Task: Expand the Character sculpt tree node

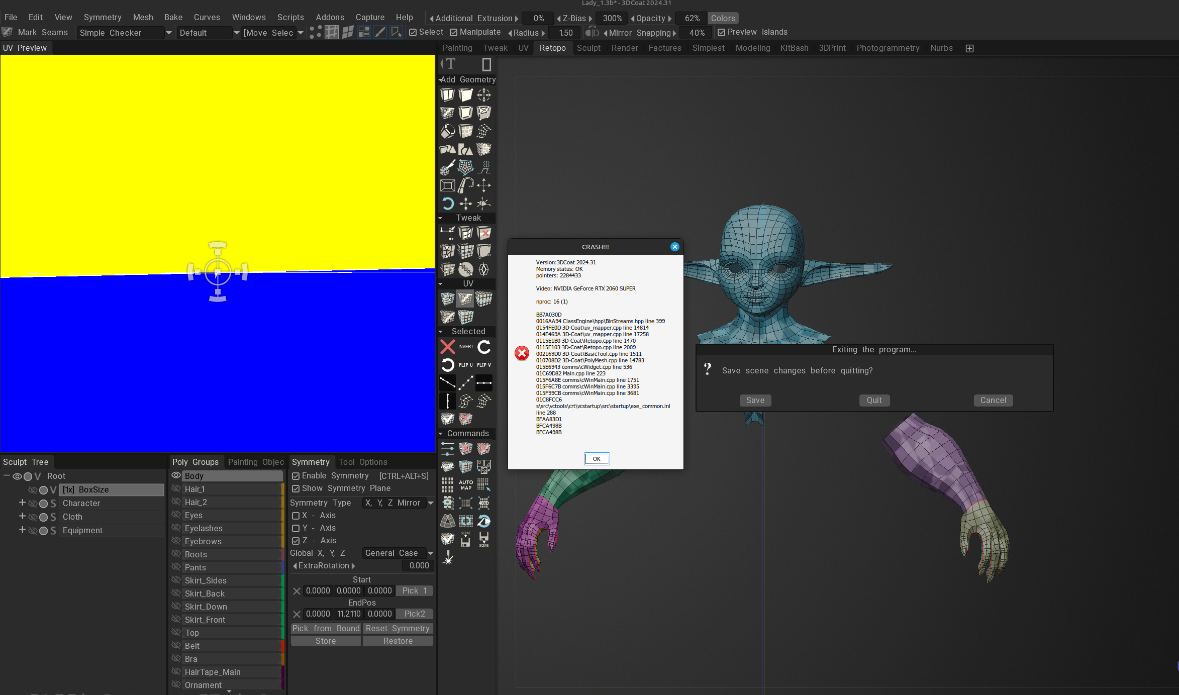Action: (22, 503)
